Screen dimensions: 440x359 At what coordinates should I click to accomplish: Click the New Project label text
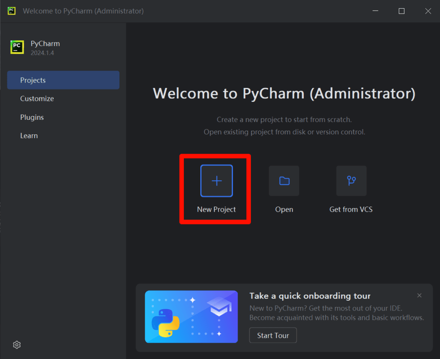tap(216, 209)
